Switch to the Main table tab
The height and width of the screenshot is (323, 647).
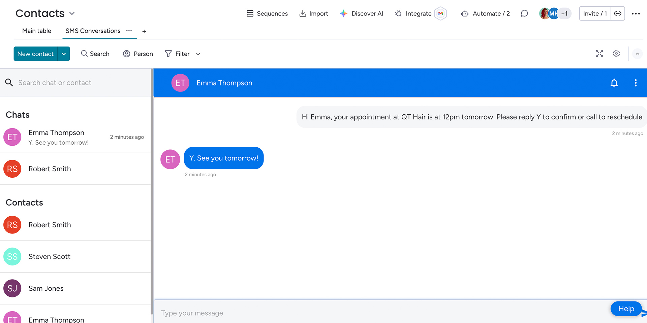37,31
